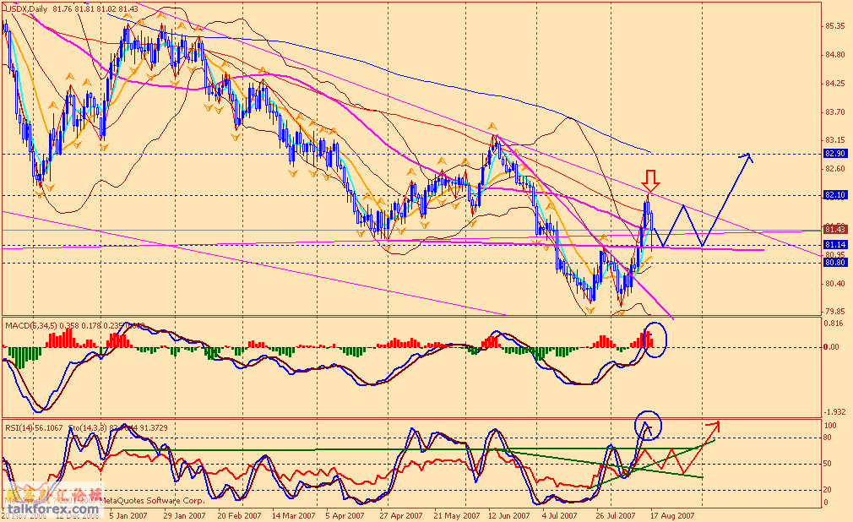Click the 4 Jul 2007 date label

(560, 515)
